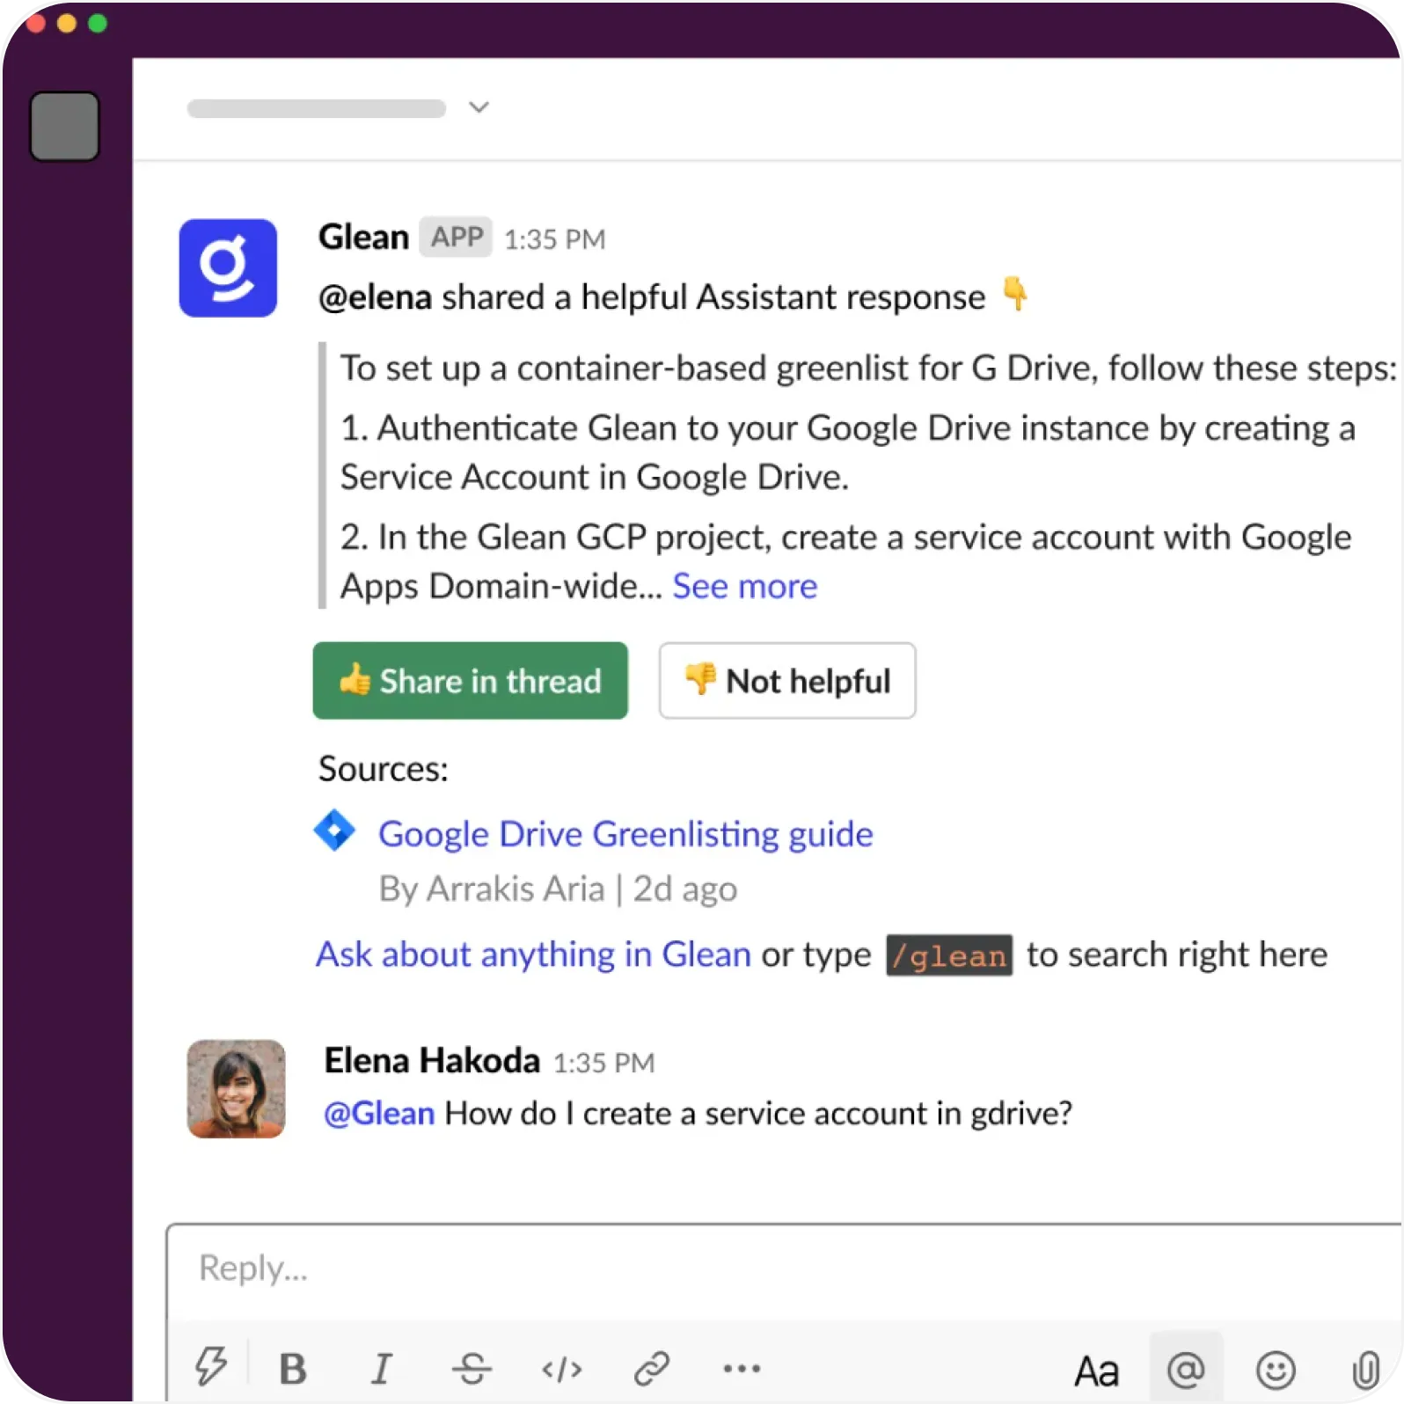Viewport: 1404px width, 1404px height.
Task: Toggle the Aa formatting toolbar
Action: (x=1096, y=1371)
